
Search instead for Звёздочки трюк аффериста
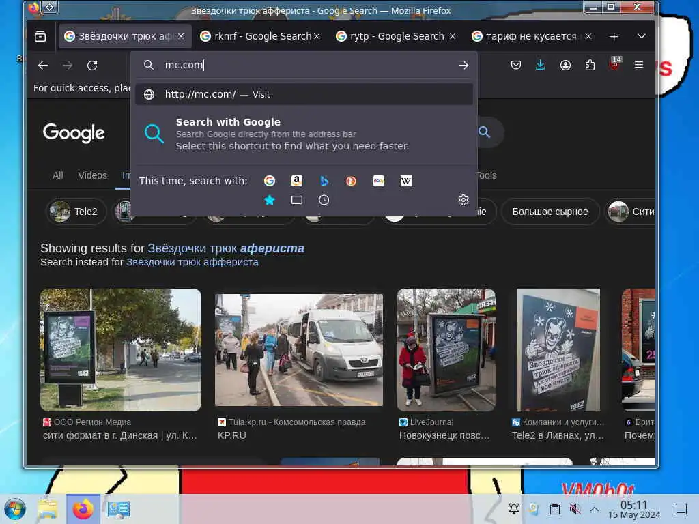point(192,262)
